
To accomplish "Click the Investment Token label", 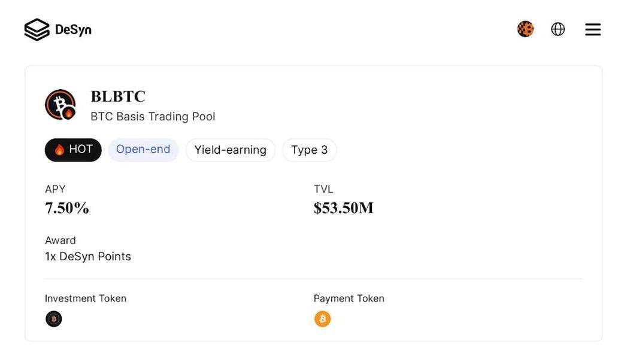I will (x=86, y=299).
